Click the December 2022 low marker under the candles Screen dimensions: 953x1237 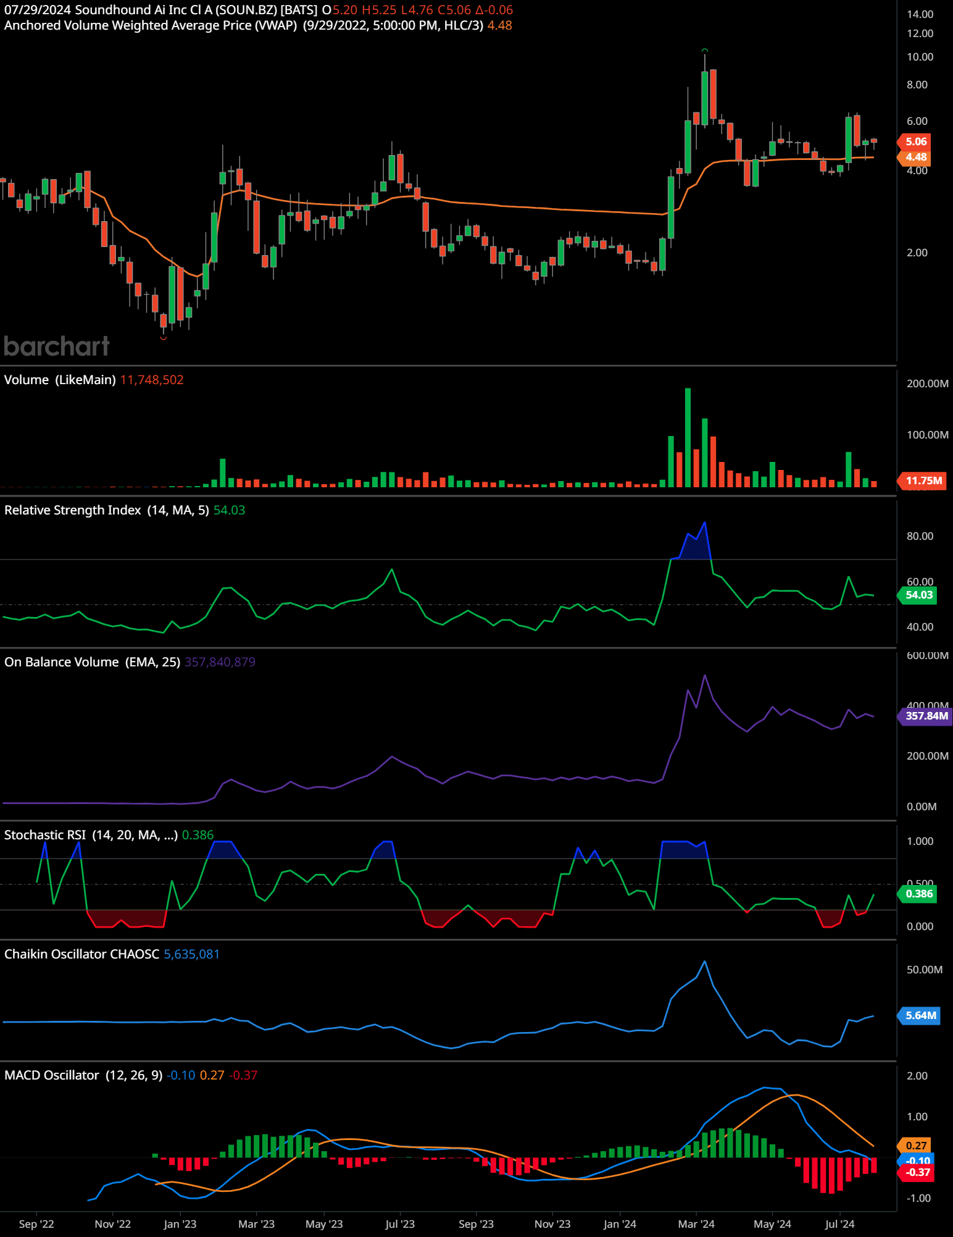pyautogui.click(x=163, y=338)
